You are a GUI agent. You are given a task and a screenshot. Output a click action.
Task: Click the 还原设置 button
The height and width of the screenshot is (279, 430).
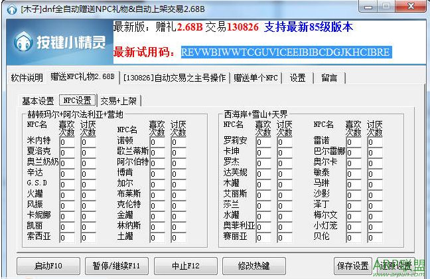pos(396,266)
